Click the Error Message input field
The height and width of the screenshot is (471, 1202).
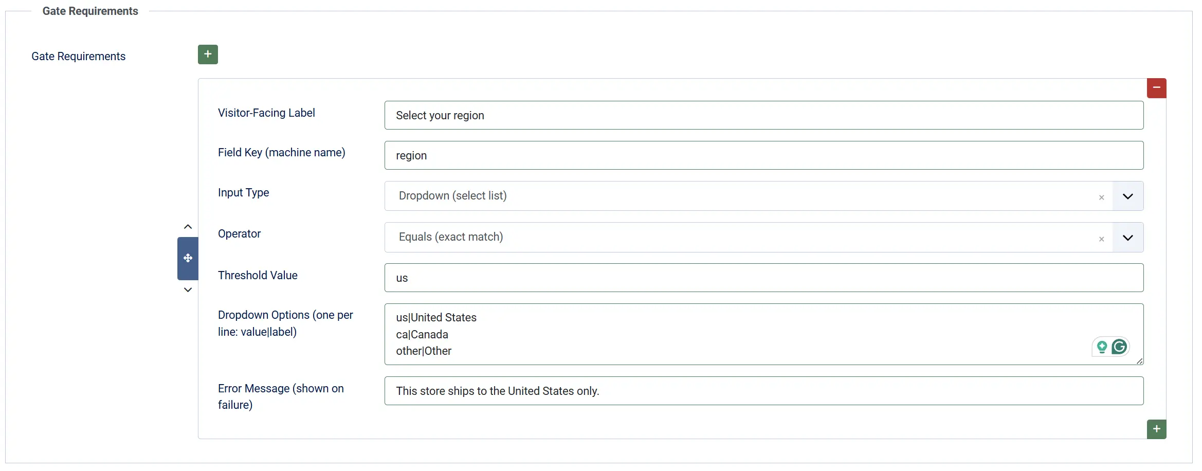[764, 391]
